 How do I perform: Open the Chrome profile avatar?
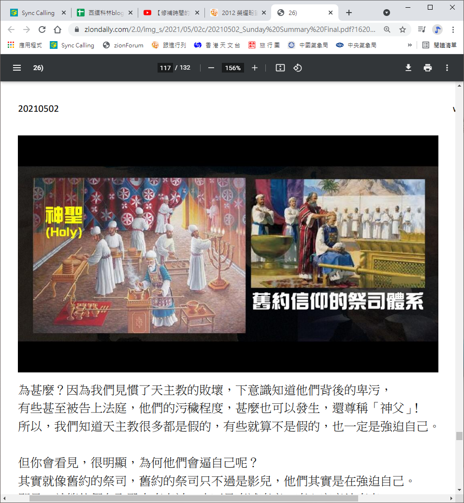(x=437, y=30)
